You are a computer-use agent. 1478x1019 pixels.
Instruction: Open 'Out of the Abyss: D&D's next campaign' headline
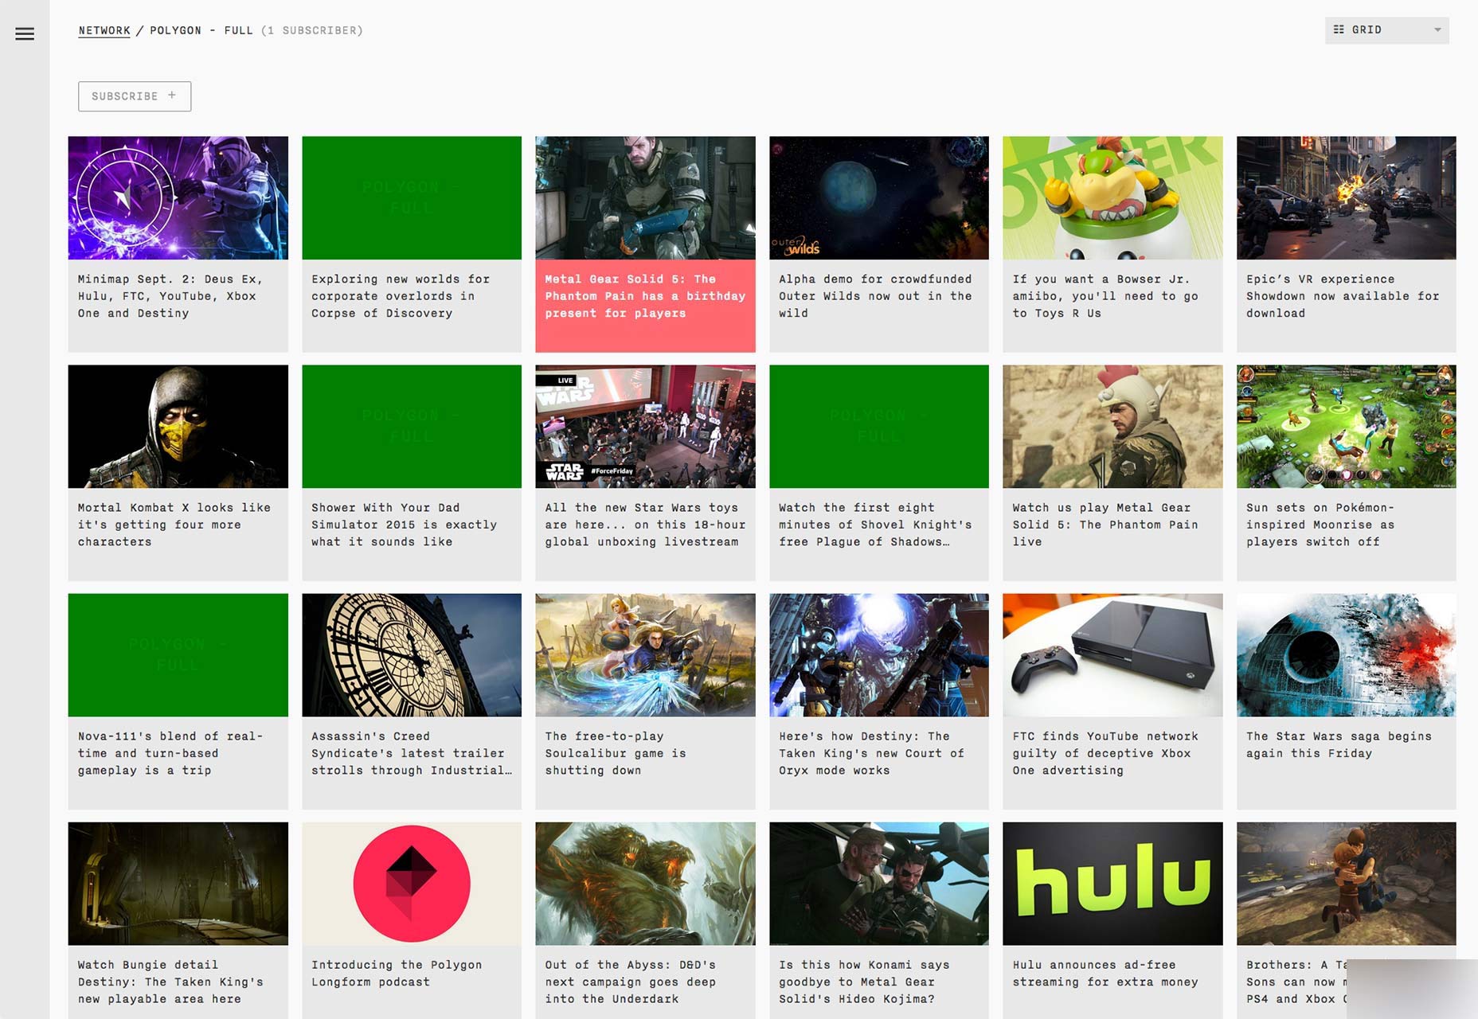[630, 982]
